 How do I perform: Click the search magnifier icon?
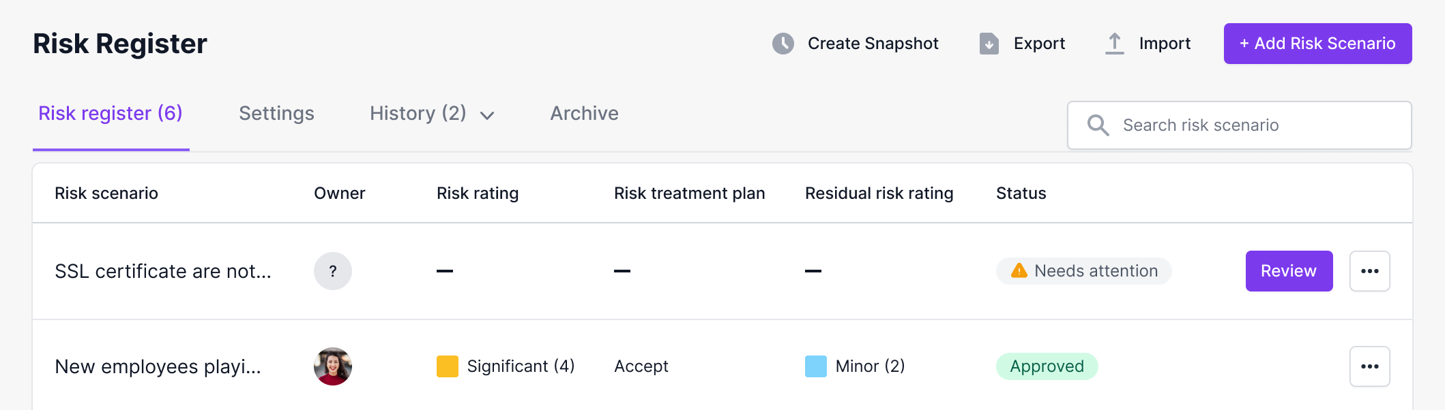tap(1098, 125)
